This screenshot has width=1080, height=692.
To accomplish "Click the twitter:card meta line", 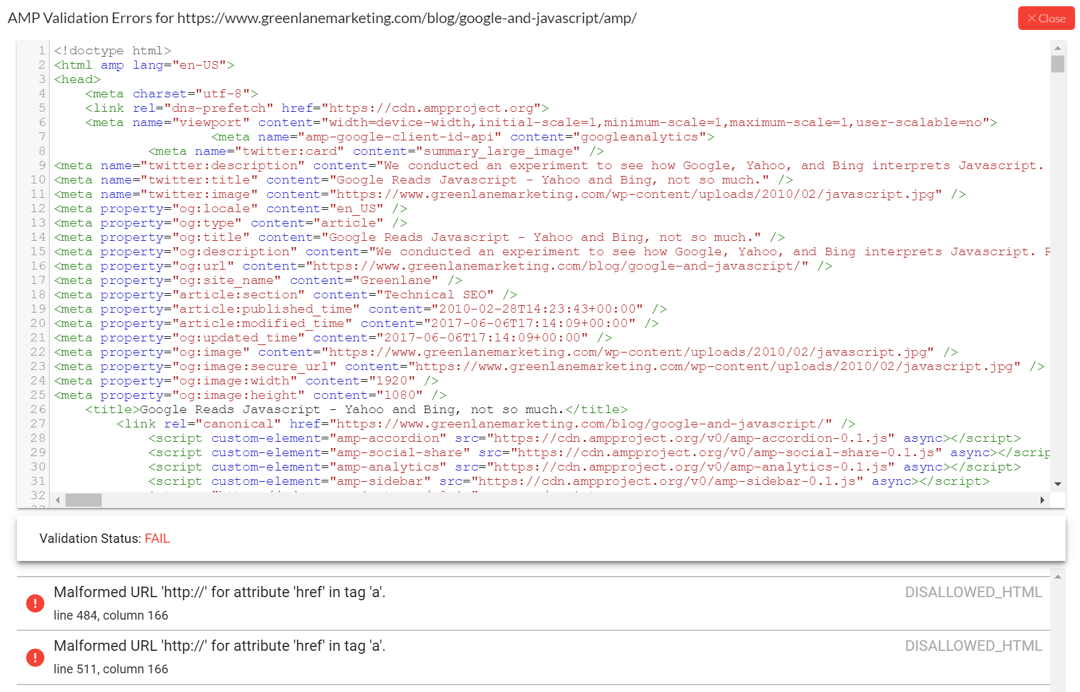I will click(x=376, y=151).
